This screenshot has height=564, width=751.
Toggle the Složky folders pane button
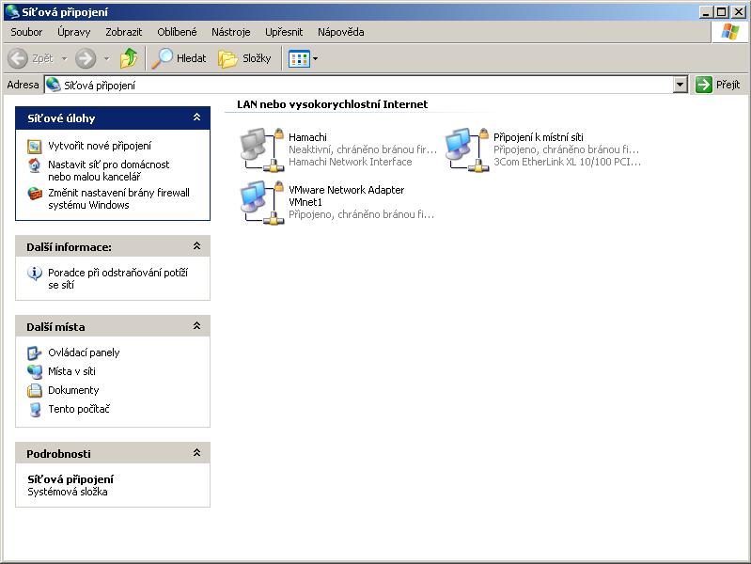click(245, 58)
